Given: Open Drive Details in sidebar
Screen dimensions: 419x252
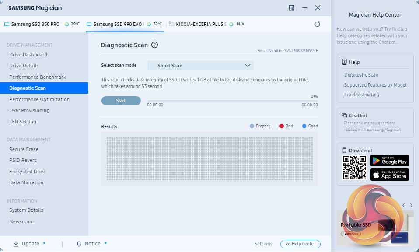Looking at the screenshot, I should point(24,66).
